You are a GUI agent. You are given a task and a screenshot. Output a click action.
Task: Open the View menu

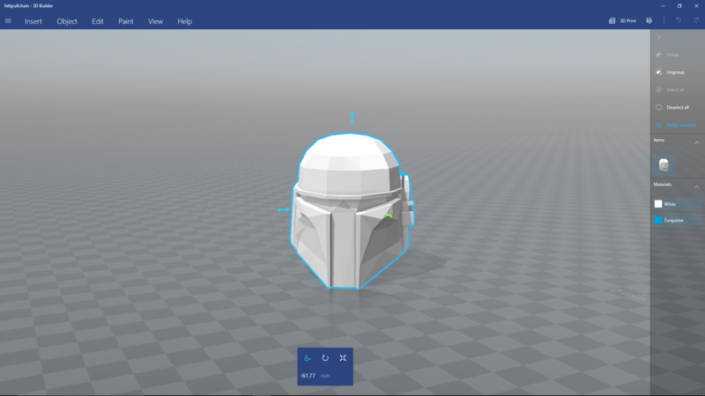coord(156,21)
